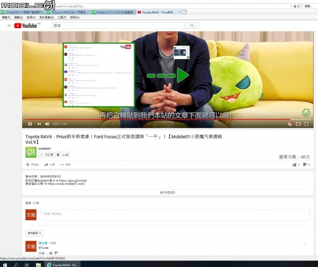Open the Favorites (A) menu
Screen dimensions: 318x267
(47, 17)
